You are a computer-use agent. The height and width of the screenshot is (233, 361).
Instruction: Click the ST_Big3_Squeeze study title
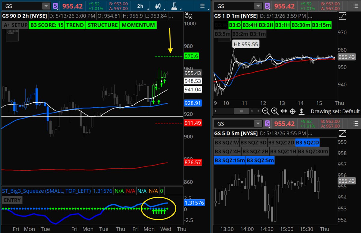46,191
